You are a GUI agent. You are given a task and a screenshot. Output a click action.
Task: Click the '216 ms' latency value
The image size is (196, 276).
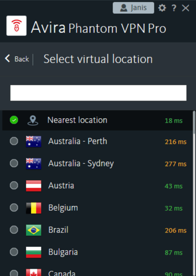(x=176, y=142)
